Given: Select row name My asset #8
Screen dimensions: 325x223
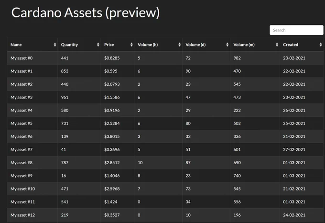Looking at the screenshot, I should point(22,163).
